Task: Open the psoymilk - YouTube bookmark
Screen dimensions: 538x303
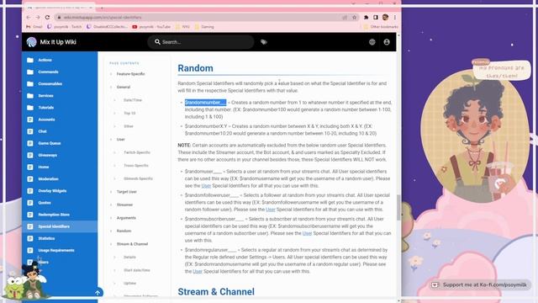Action: tap(151, 26)
